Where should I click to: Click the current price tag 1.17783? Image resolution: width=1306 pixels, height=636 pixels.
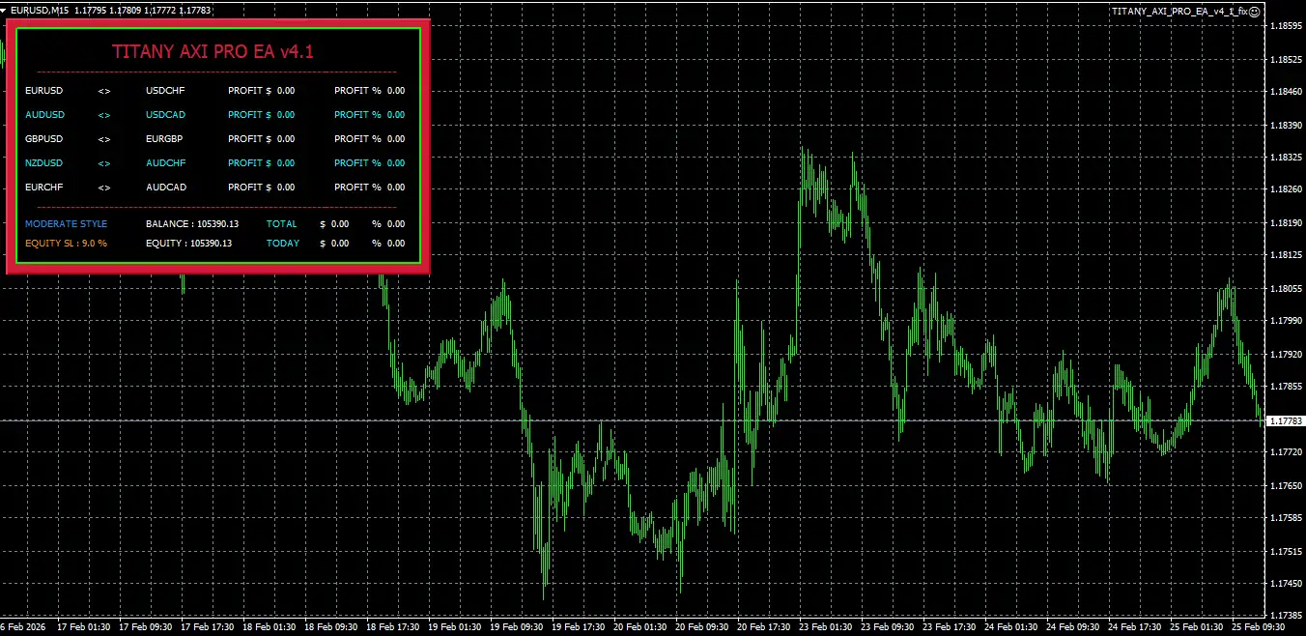click(1285, 421)
